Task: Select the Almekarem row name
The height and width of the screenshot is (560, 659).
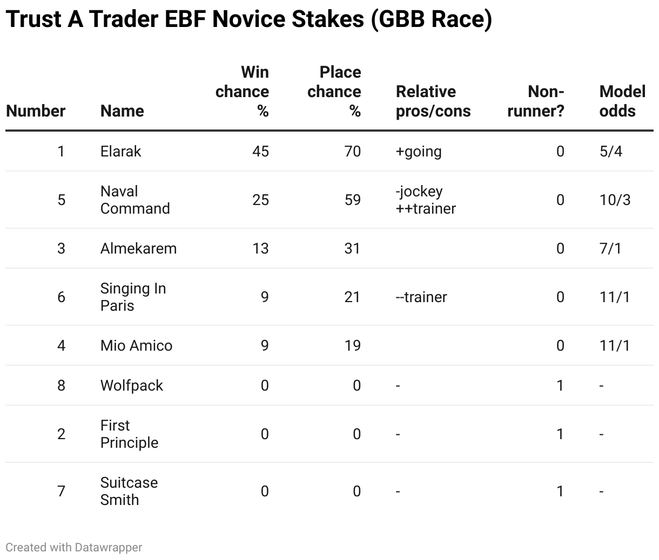Action: click(x=138, y=248)
